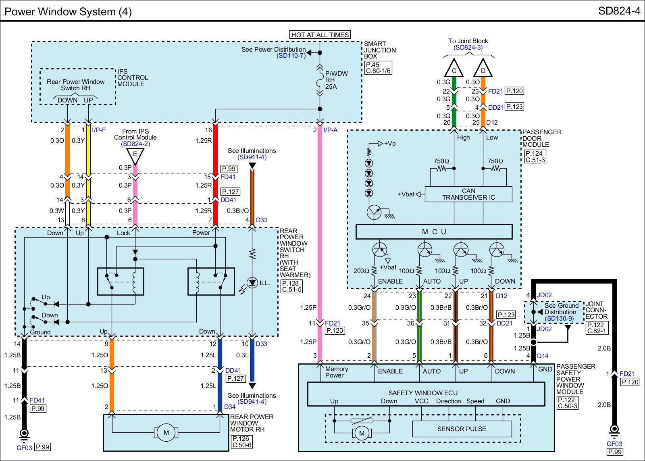Toggle the Down switch contact in rear window switch

tap(39, 319)
